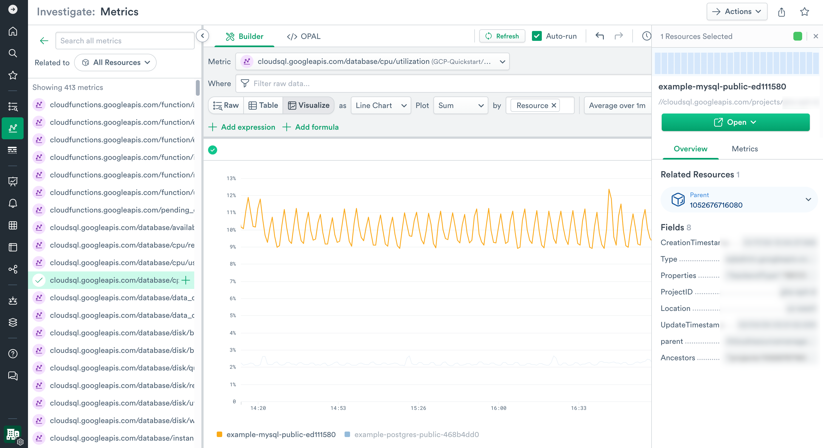Click the help question mark icon
This screenshot has width=823, height=448.
click(x=13, y=354)
